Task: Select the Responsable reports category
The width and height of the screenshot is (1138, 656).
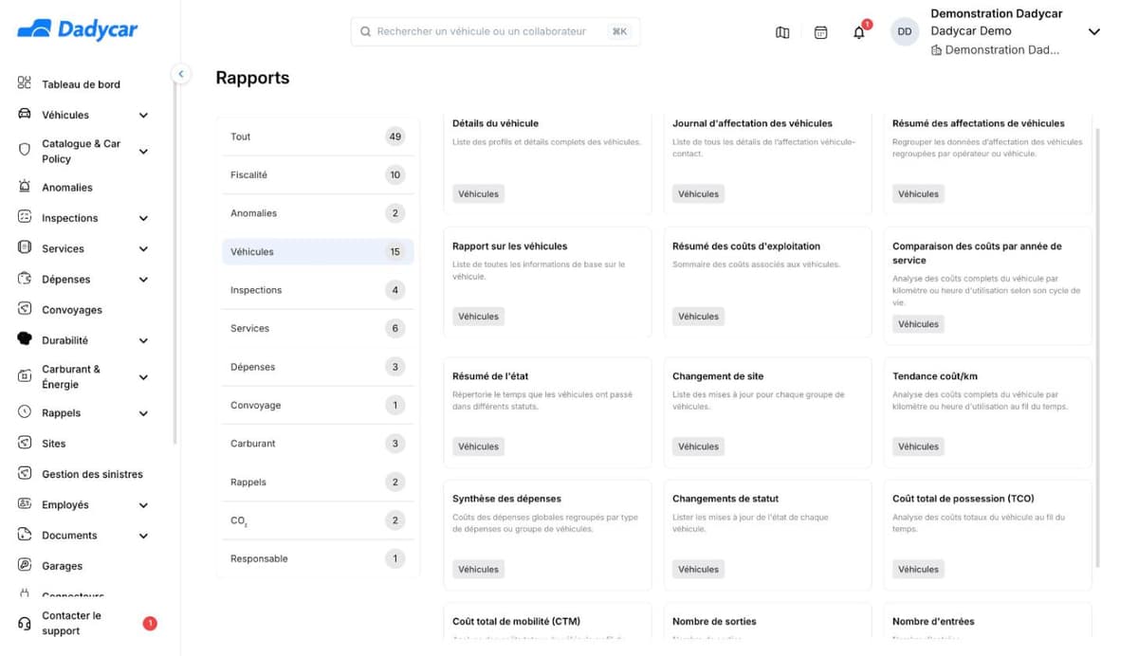Action: click(x=318, y=558)
